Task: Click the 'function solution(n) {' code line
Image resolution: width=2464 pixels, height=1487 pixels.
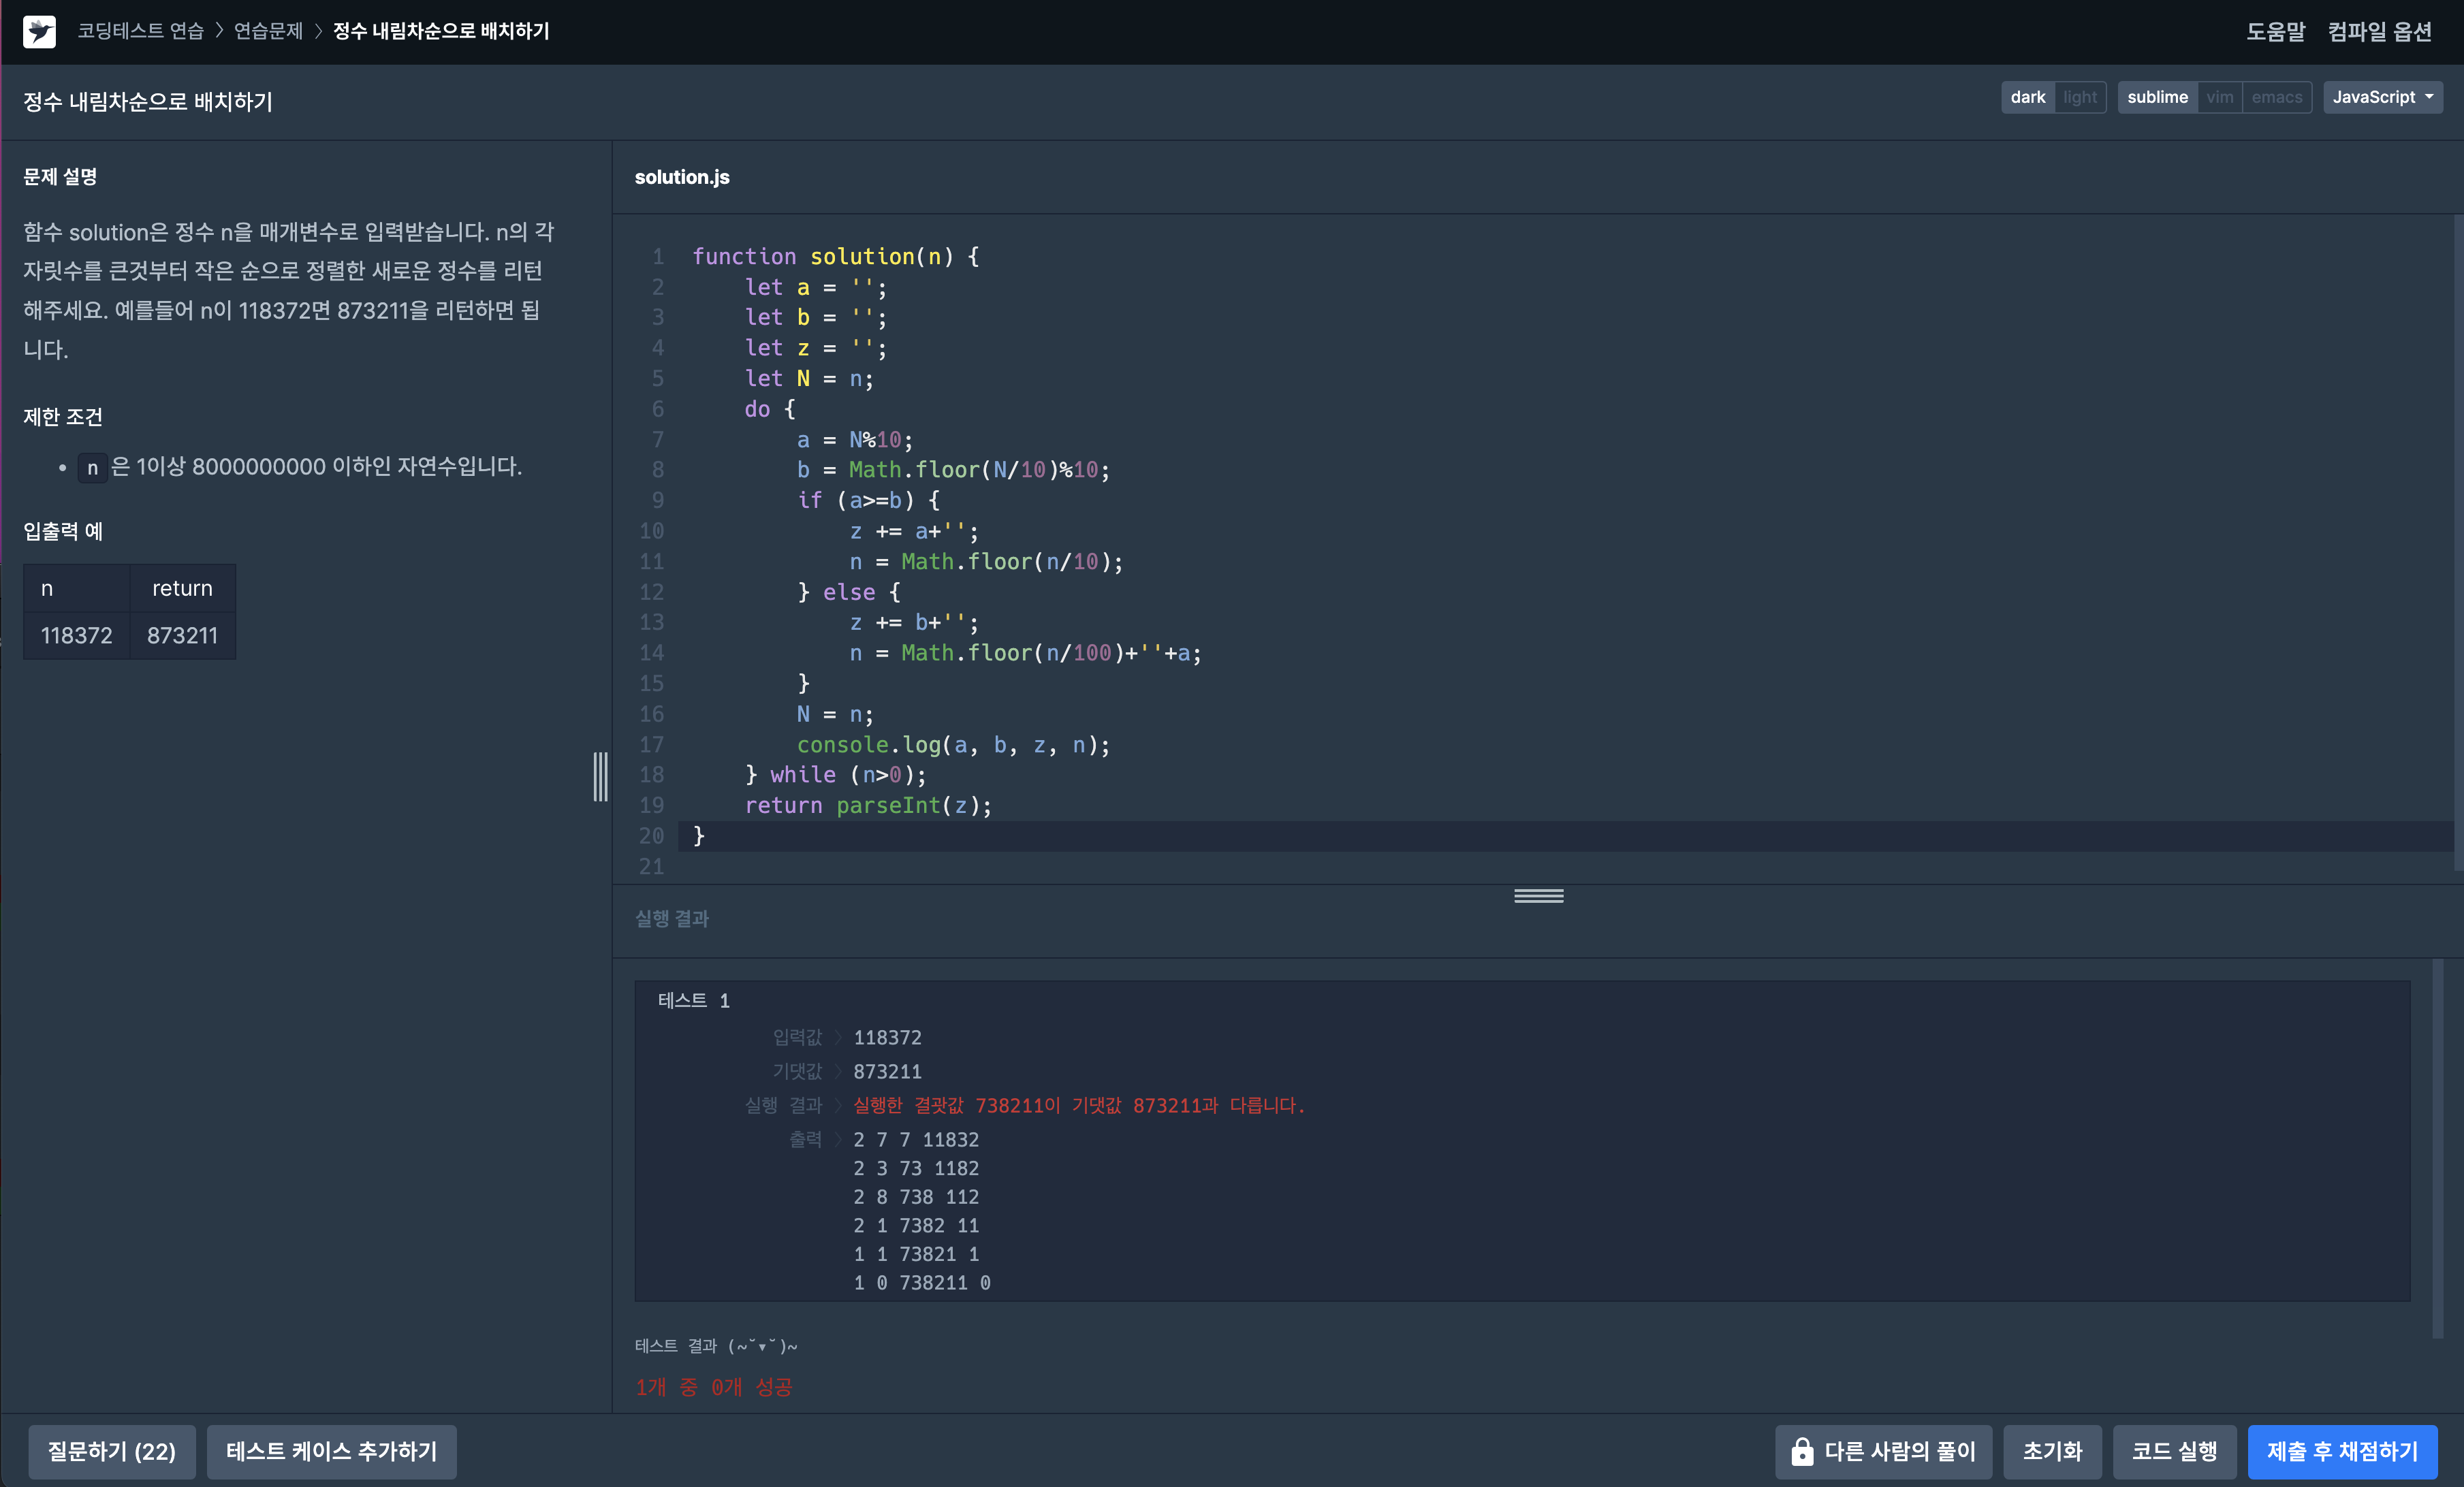Action: tap(836, 256)
